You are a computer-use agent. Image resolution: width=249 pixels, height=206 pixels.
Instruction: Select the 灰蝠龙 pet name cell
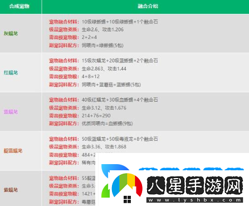(x=11, y=33)
